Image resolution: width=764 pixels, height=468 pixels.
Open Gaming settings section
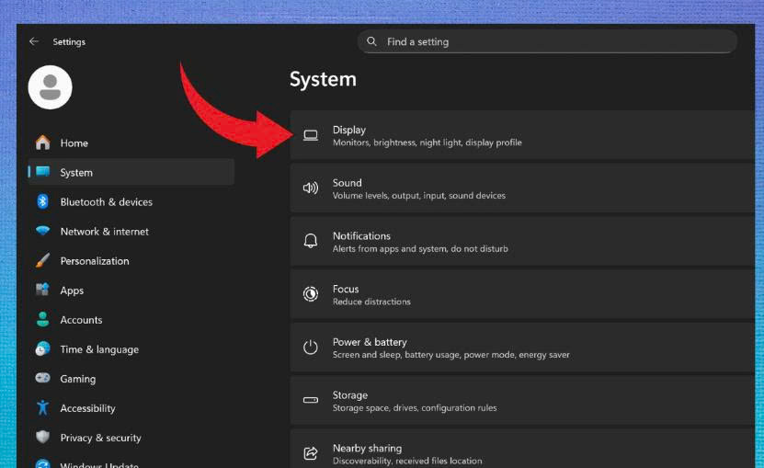[131, 379]
